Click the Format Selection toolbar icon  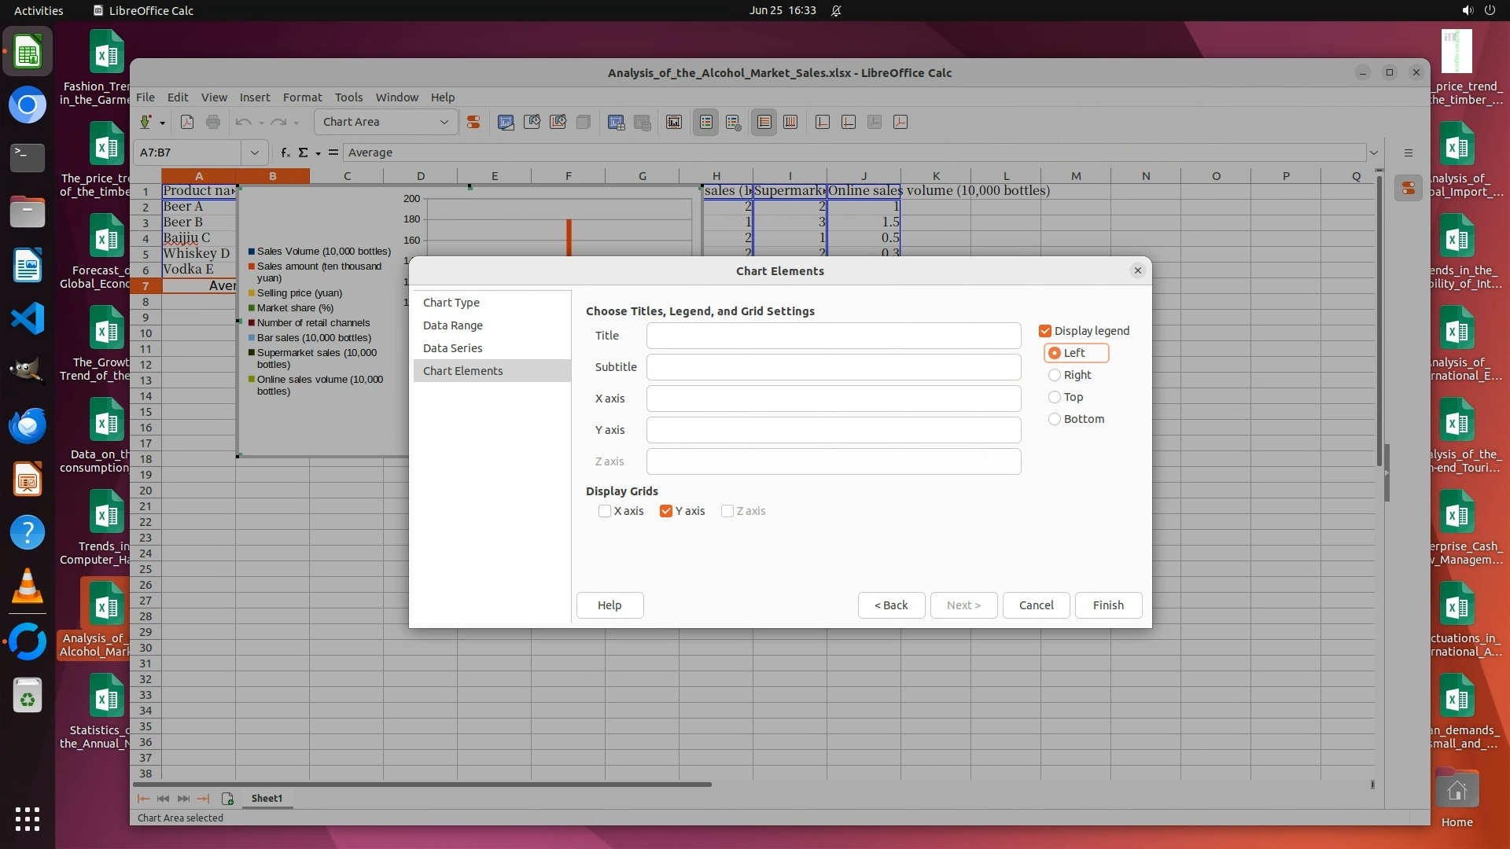[x=473, y=122]
